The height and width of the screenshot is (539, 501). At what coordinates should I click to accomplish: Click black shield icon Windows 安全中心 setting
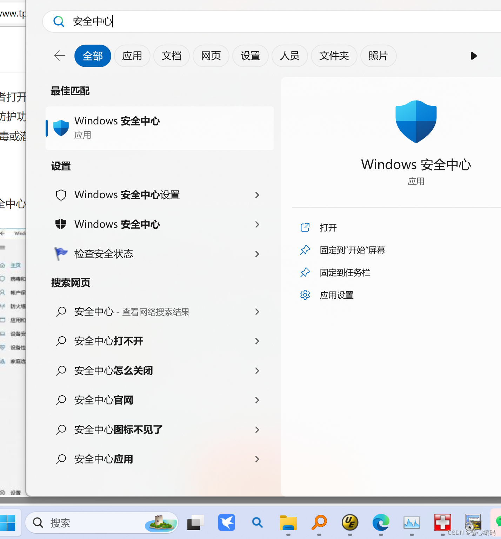pos(61,224)
